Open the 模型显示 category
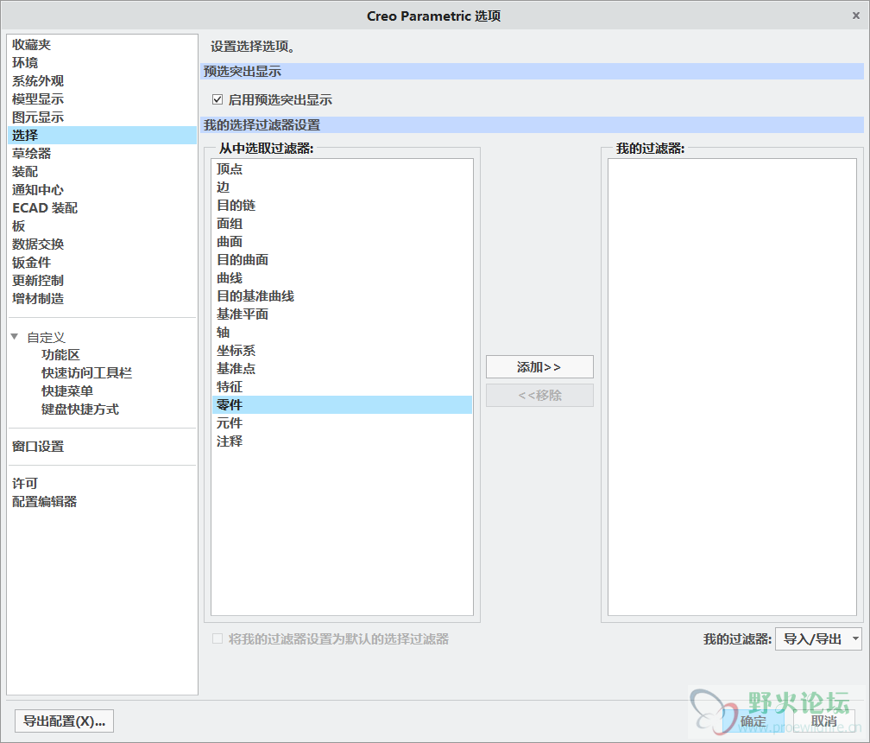This screenshot has height=743, width=870. point(103,98)
